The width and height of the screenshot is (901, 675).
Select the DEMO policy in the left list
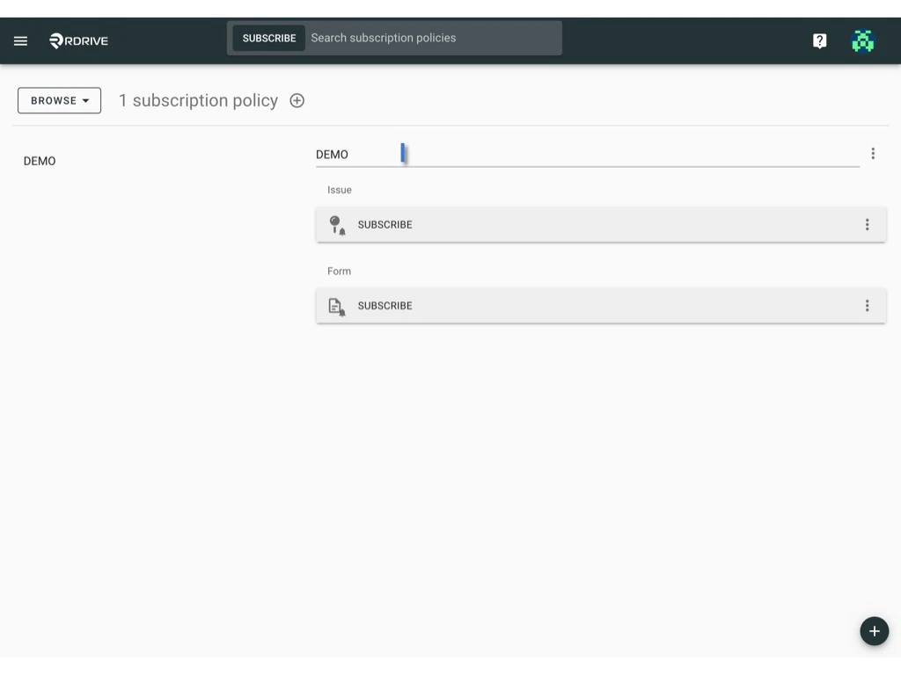click(40, 161)
